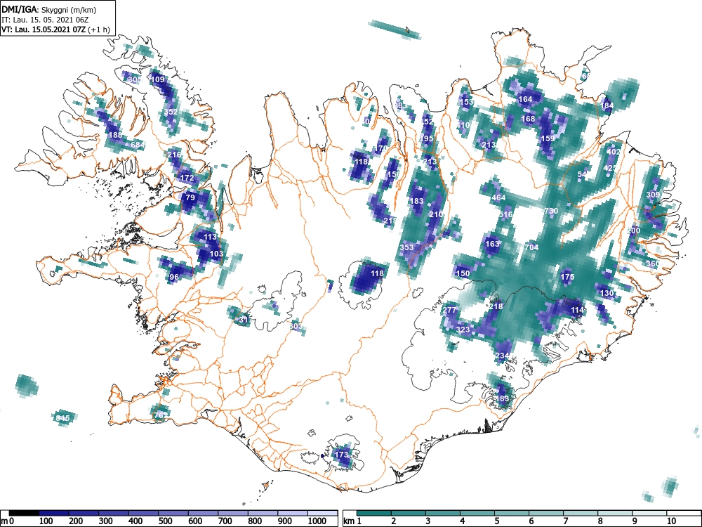Click the pale swatch between km 9 and 10

pyautogui.click(x=649, y=513)
